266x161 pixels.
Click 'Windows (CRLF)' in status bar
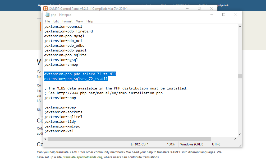pyautogui.click(x=192, y=144)
